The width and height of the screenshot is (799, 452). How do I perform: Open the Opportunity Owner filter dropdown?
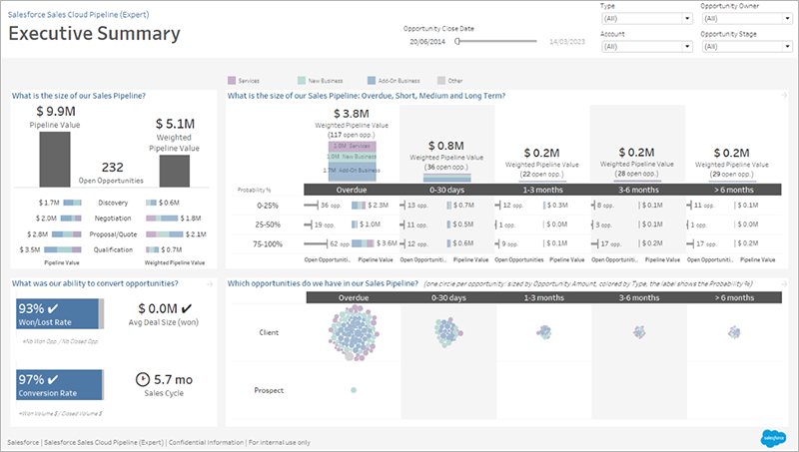coord(746,19)
